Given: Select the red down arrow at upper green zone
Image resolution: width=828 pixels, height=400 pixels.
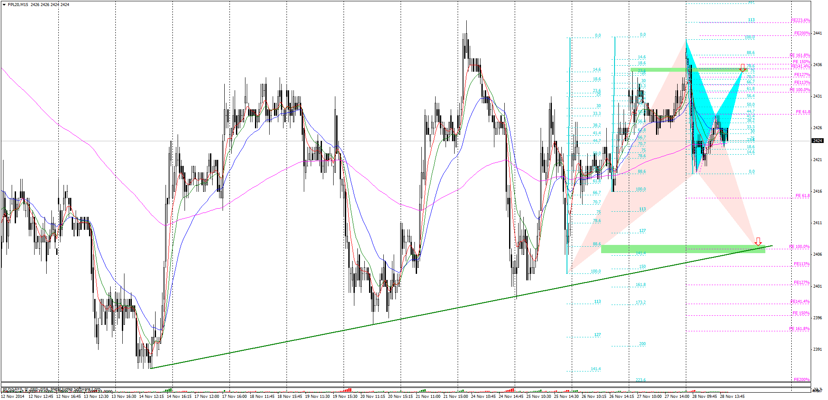Looking at the screenshot, I should click(x=743, y=68).
